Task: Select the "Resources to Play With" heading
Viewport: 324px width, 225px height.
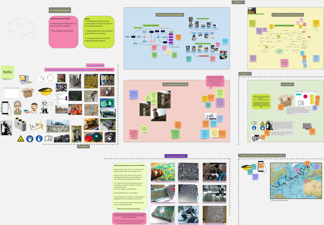Action: [176, 156]
